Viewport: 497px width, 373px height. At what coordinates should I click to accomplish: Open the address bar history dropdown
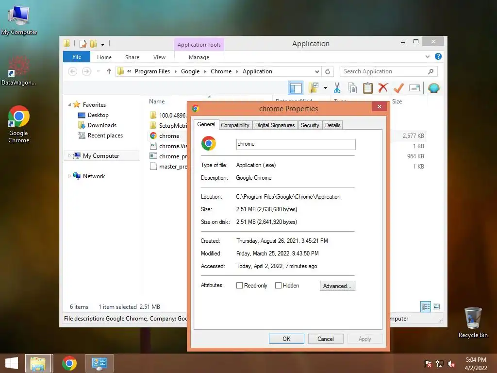click(x=317, y=71)
